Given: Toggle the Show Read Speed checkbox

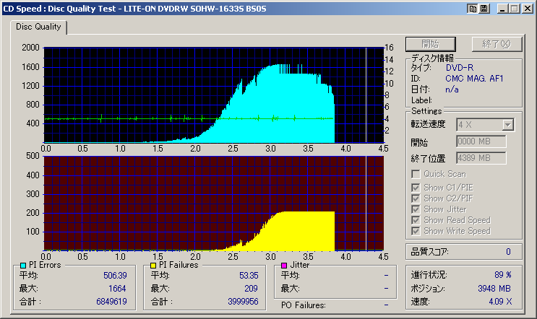Looking at the screenshot, I should (x=416, y=220).
